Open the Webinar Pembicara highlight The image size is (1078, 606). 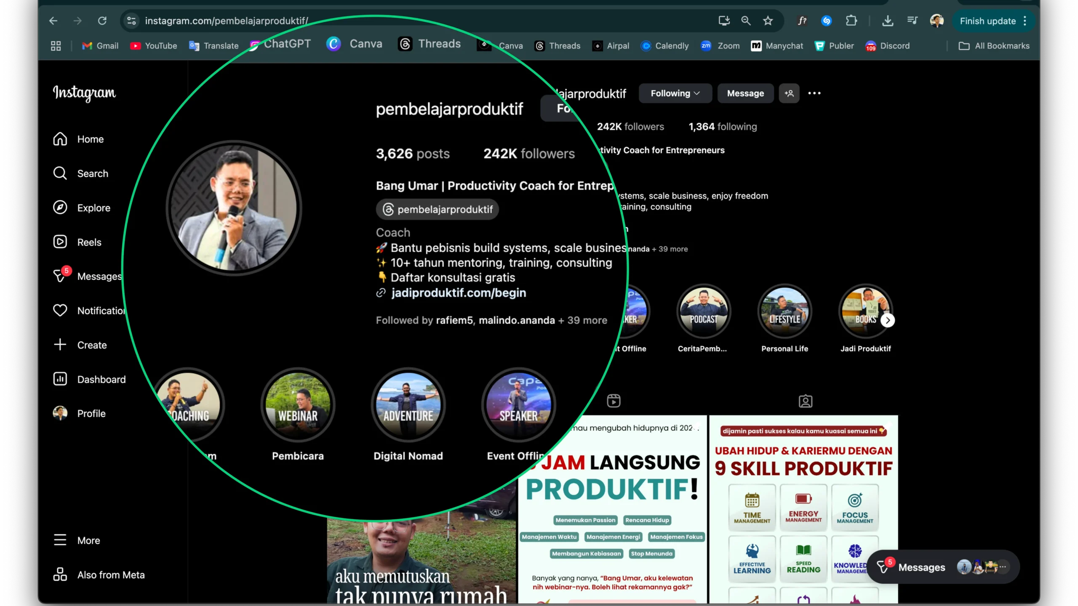(x=298, y=405)
